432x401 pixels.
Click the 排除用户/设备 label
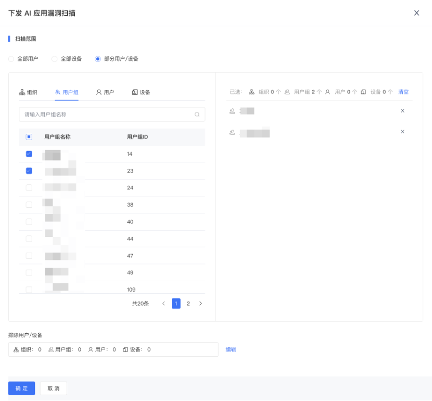point(25,335)
